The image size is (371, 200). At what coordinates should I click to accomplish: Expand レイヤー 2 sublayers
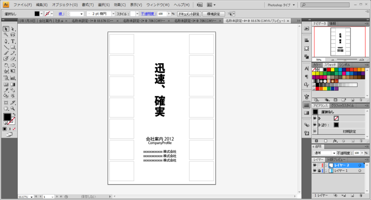(x=326, y=165)
